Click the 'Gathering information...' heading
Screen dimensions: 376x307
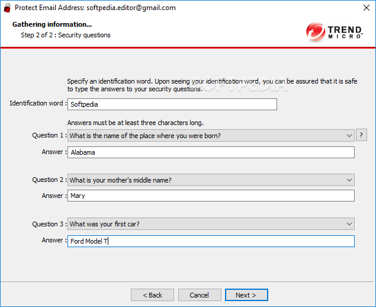click(x=52, y=24)
